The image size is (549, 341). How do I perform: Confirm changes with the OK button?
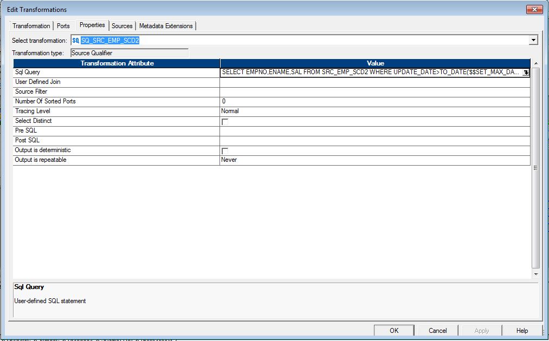click(x=393, y=330)
